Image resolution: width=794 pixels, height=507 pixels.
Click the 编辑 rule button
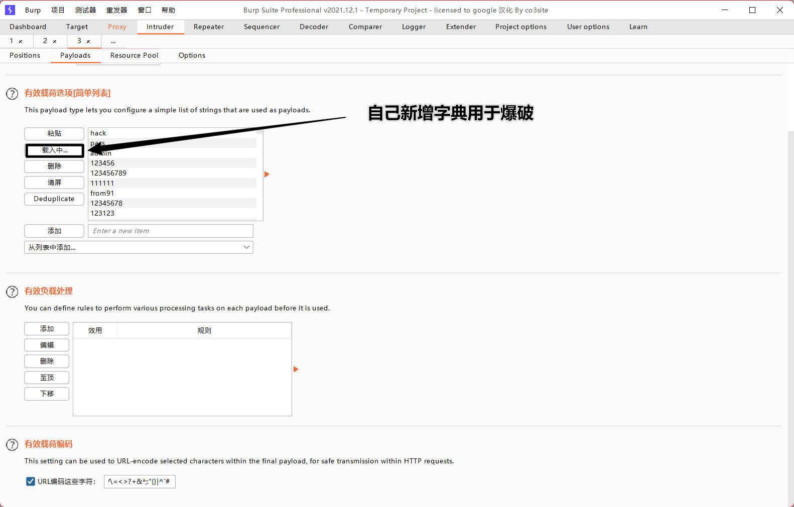[x=47, y=345]
